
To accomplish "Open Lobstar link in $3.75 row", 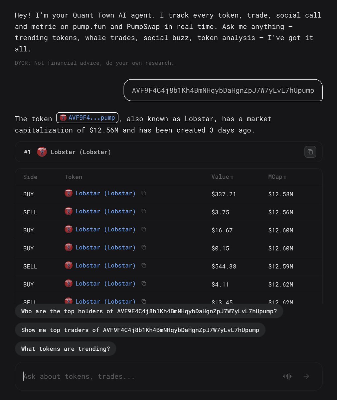I will 105,211.
